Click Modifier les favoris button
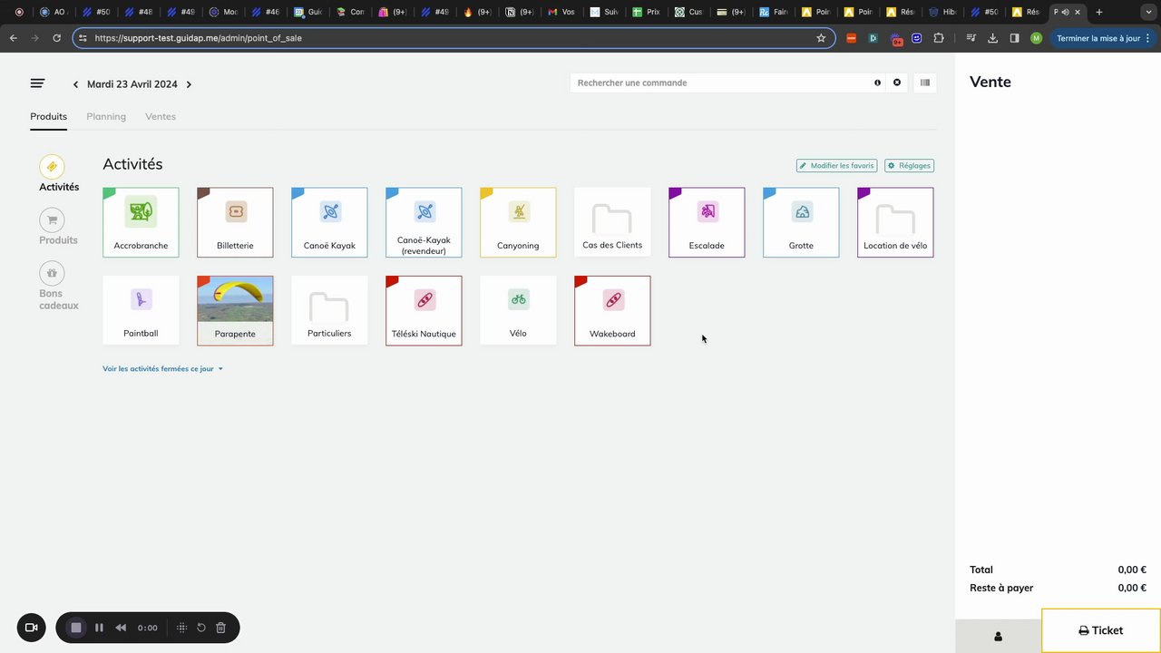 click(x=836, y=166)
